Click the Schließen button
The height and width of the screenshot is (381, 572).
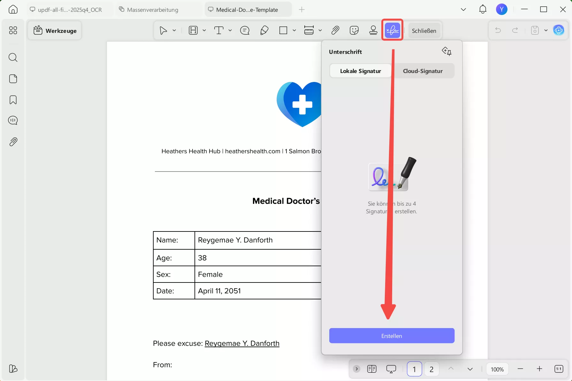pos(424,31)
